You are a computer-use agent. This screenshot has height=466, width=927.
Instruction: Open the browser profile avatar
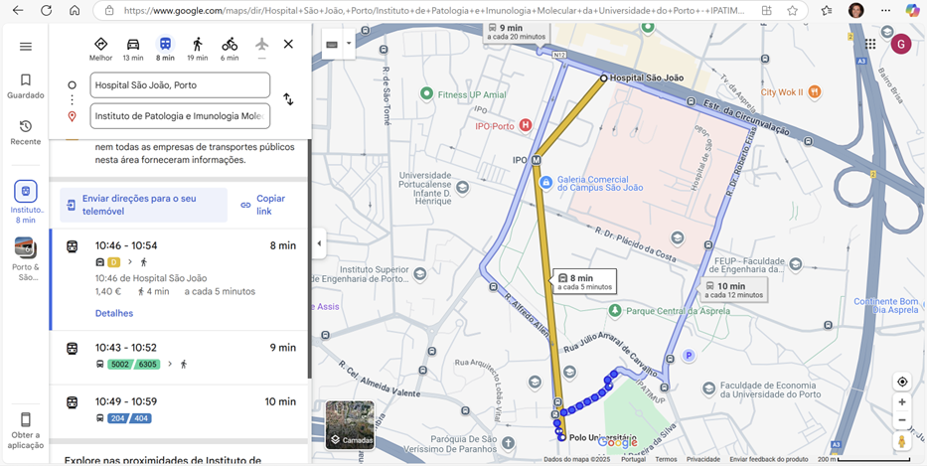(x=855, y=10)
